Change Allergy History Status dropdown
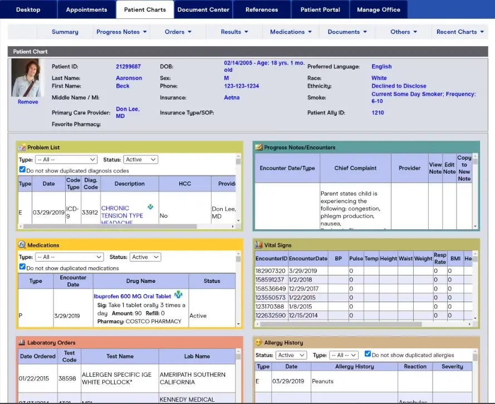Viewport: 495px width, 404px height. 291,354
